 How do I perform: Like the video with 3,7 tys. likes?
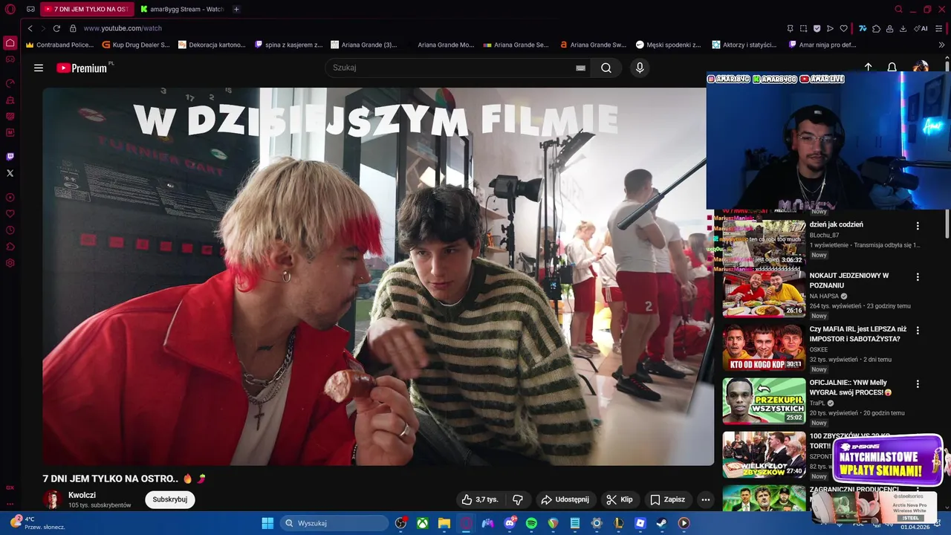click(479, 499)
